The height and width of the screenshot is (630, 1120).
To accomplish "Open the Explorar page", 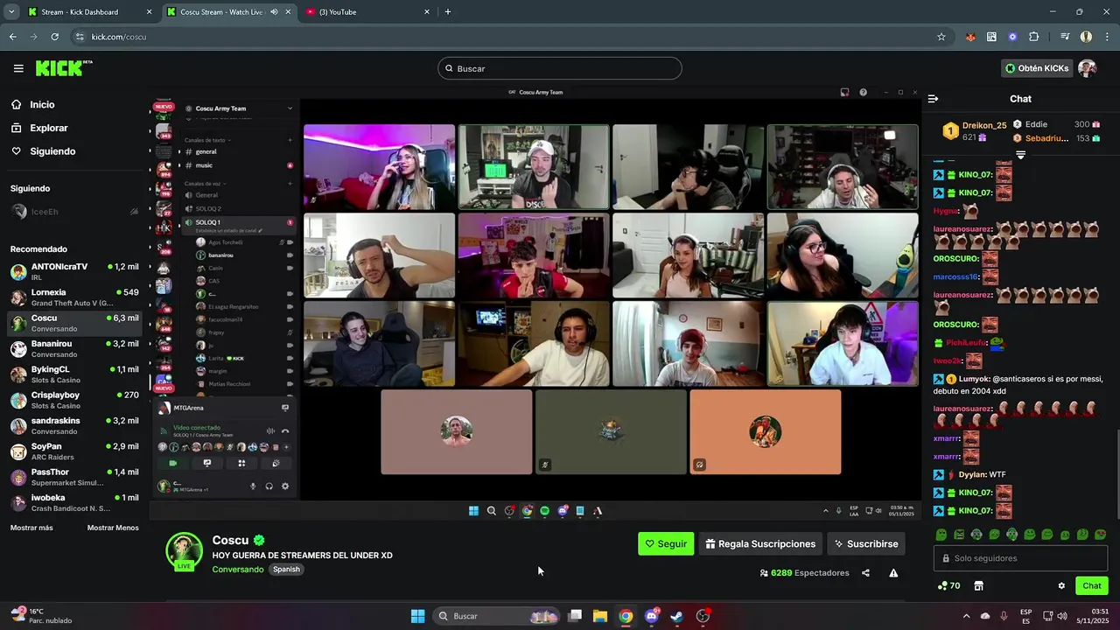I will pyautogui.click(x=48, y=128).
